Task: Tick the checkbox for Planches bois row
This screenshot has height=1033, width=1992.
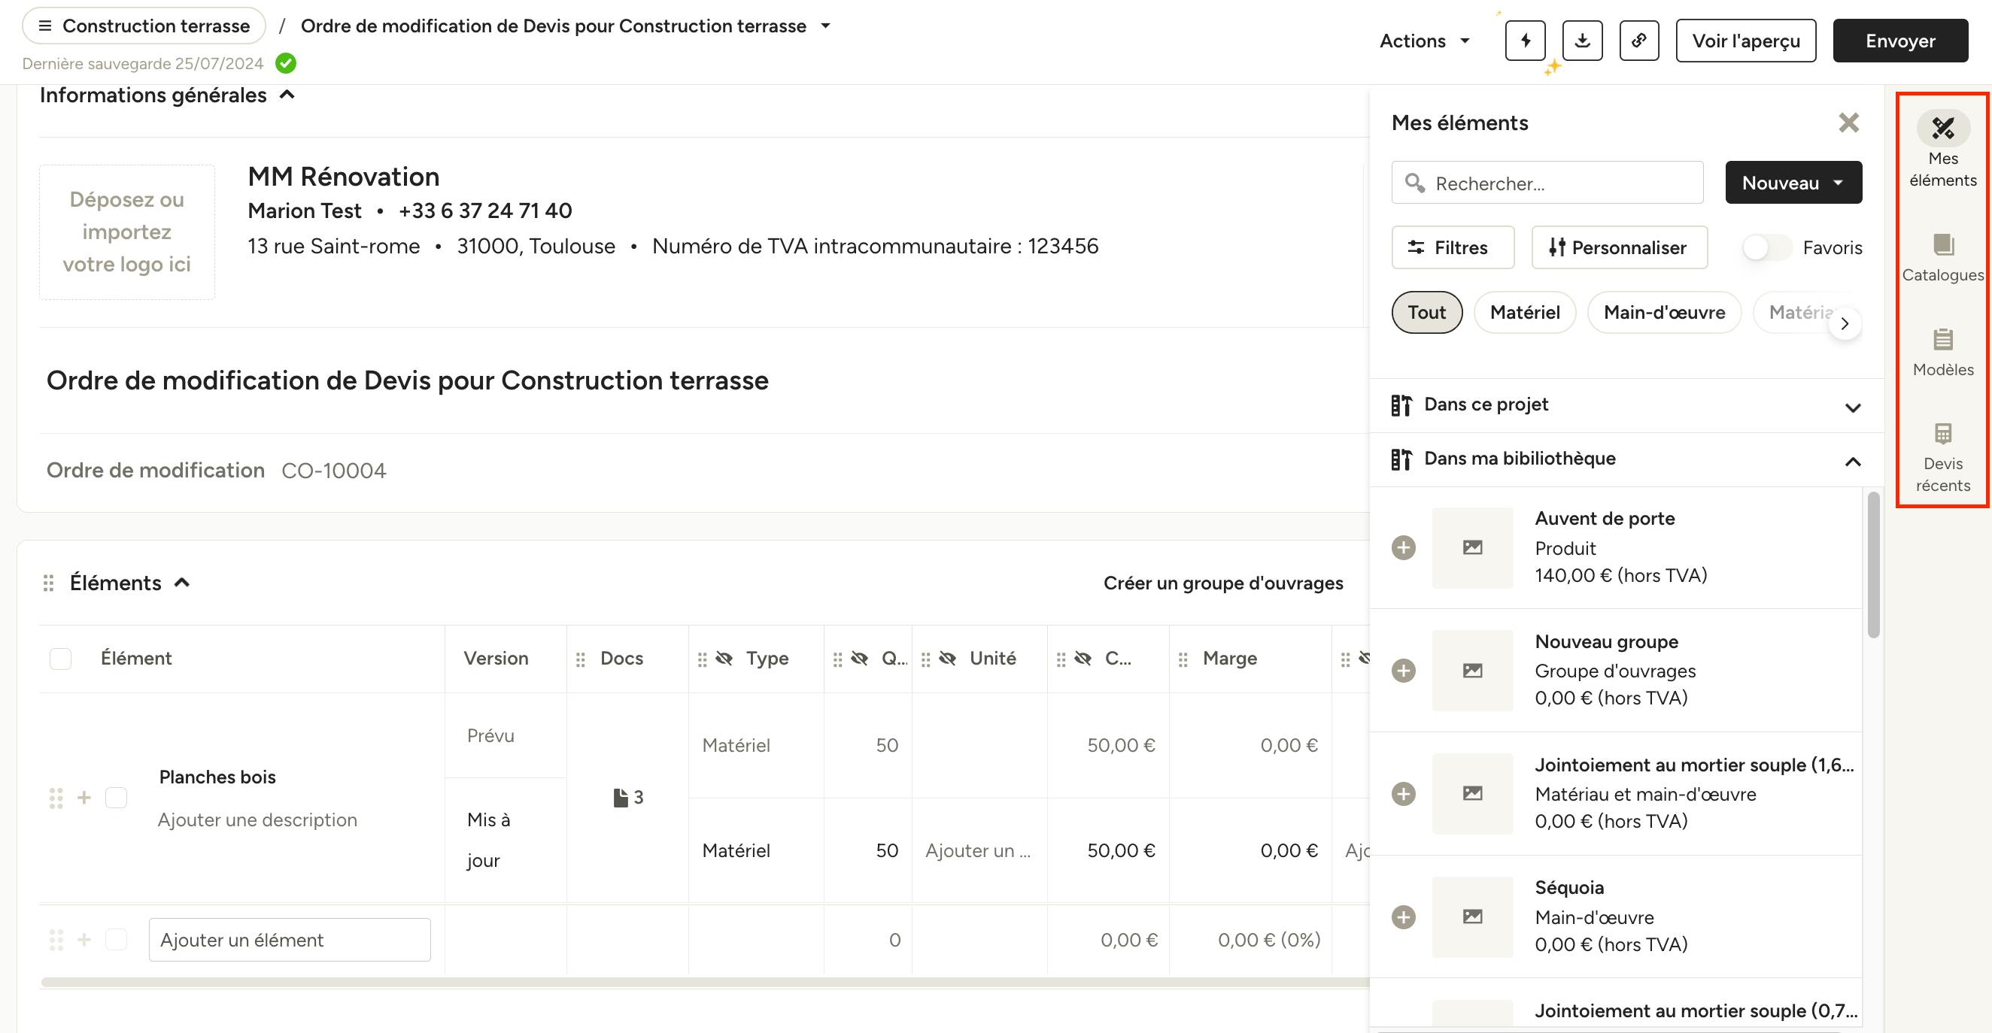Action: point(116,798)
